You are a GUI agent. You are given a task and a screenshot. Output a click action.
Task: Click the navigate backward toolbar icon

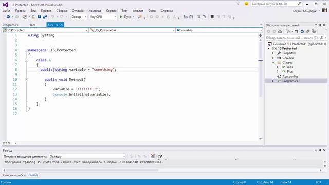coord(8,17)
